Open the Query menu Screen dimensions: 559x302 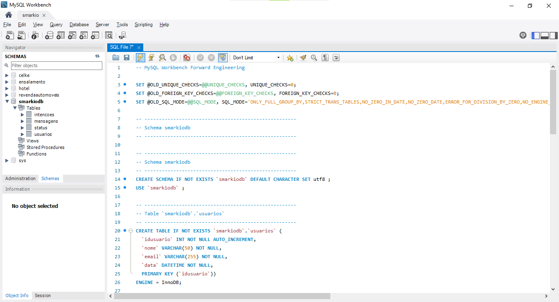(x=56, y=25)
